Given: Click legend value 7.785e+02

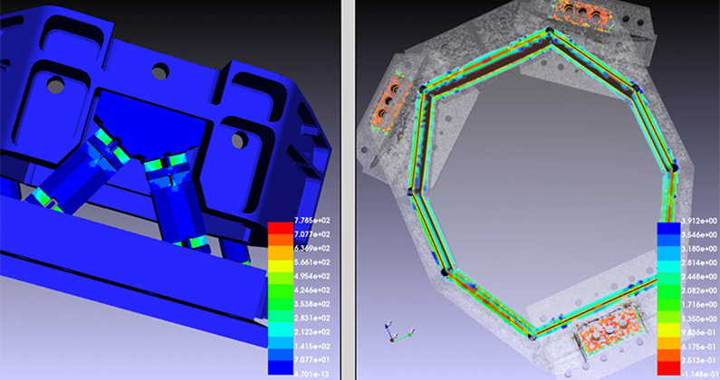Looking at the screenshot, I should click(x=312, y=220).
